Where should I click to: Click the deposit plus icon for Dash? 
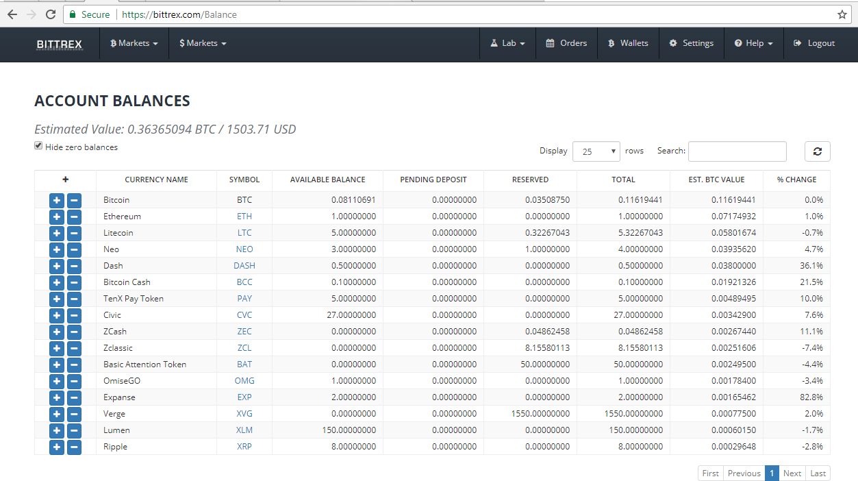coord(57,266)
